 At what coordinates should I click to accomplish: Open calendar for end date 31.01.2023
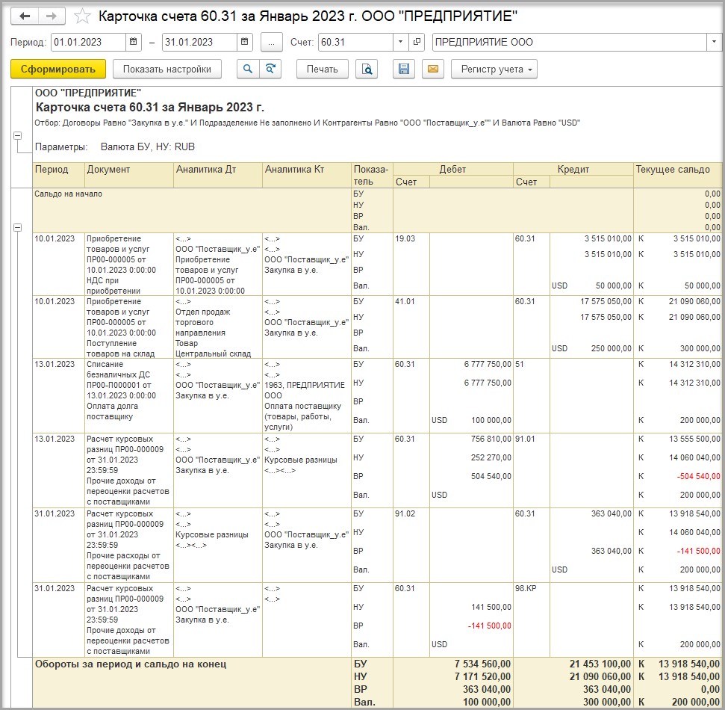pyautogui.click(x=244, y=42)
